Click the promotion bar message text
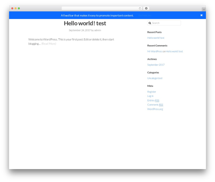215x182 pixels. point(97,15)
